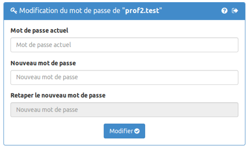Focus the "Nouveau mot de passe" white input field
Viewport: 248px width, 148px height.
pos(124,77)
